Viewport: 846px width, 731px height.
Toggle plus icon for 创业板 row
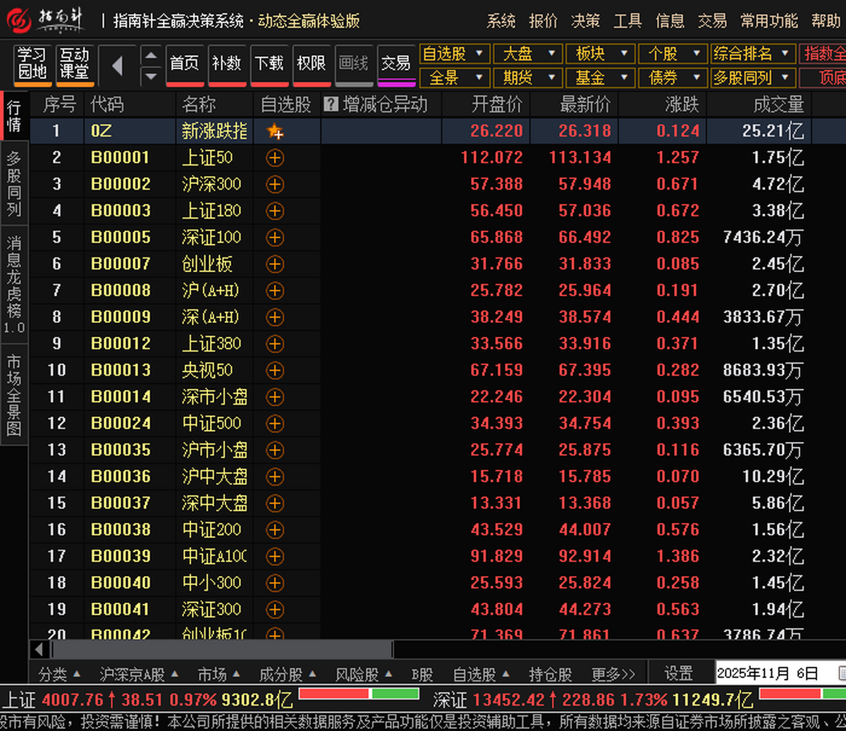coord(275,264)
